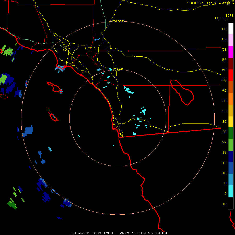The height and width of the screenshot is (235, 235).
Task: Click the gold legend swatch
Action: pyautogui.click(x=231, y=110)
